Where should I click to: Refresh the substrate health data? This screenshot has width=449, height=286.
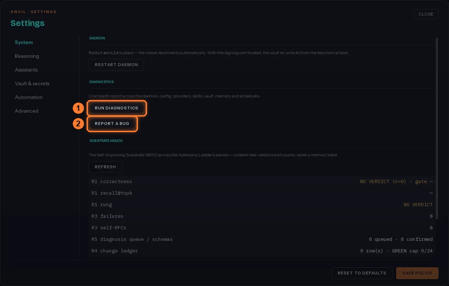(x=106, y=167)
